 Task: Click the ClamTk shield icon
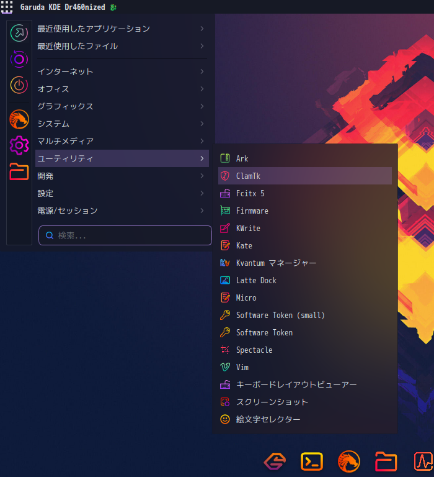click(x=225, y=176)
